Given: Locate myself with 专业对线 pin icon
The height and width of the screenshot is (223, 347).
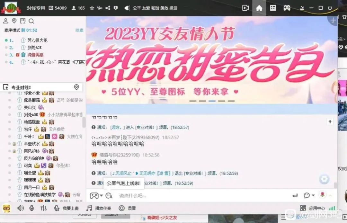Looking at the screenshot, I should point(76,87).
